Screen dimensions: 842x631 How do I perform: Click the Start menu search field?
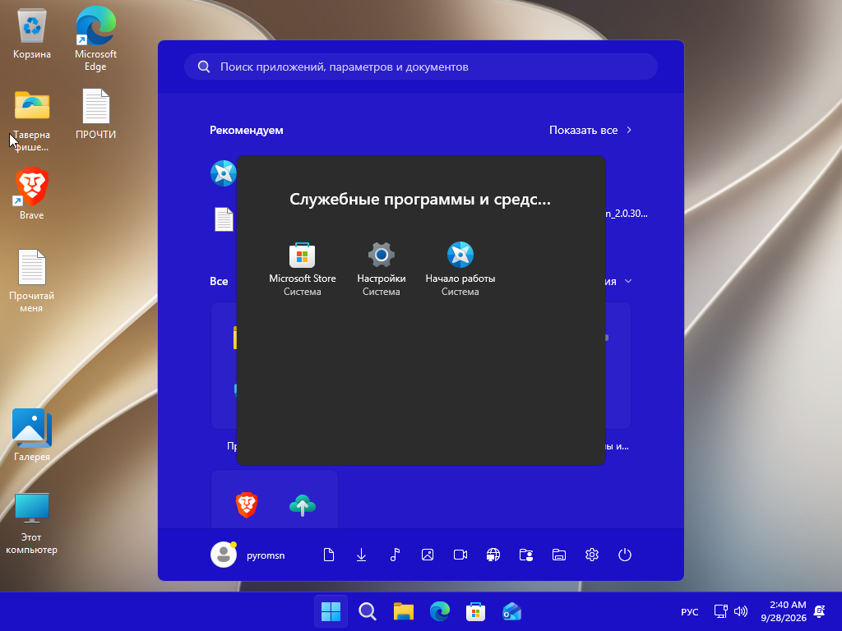[x=421, y=67]
